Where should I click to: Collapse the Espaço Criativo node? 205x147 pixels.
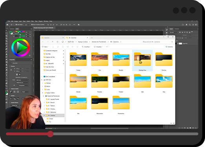[x=42, y=93]
